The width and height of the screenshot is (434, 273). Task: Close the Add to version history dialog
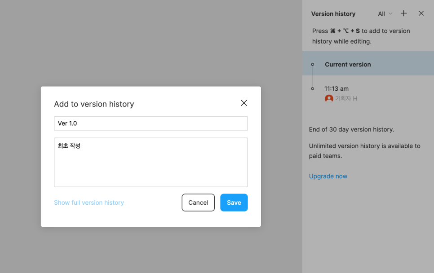pyautogui.click(x=244, y=103)
